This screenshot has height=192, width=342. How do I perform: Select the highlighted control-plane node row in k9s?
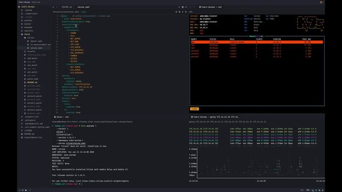(256, 42)
